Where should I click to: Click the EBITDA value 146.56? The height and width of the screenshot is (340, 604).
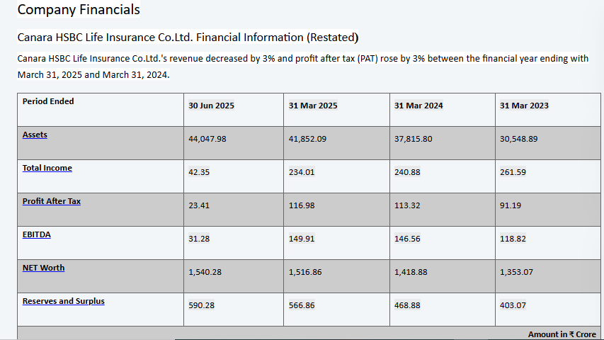407,239
